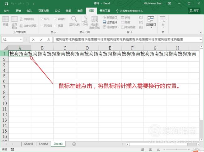Switch to the Sheet1 tab

[x=29, y=144]
